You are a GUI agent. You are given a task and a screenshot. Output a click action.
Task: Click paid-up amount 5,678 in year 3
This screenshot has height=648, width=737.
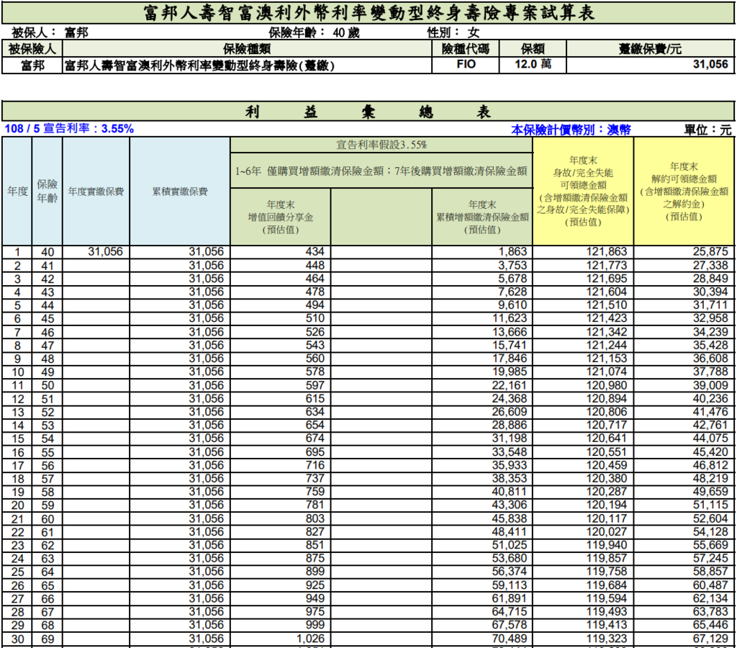point(512,279)
